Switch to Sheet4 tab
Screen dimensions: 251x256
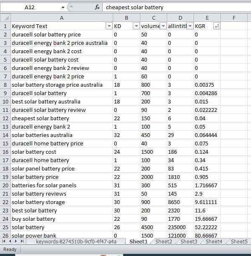214,241
